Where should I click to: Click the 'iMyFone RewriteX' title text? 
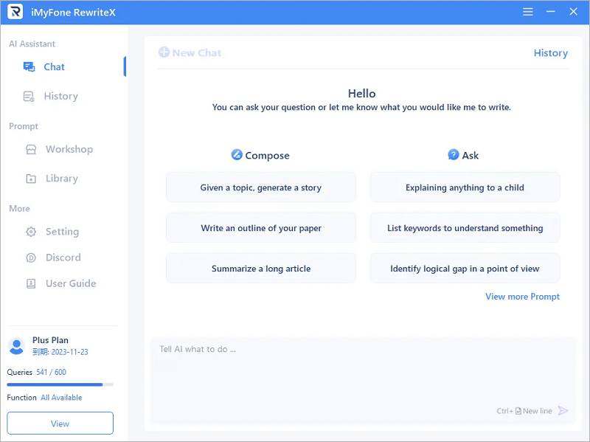pos(73,12)
